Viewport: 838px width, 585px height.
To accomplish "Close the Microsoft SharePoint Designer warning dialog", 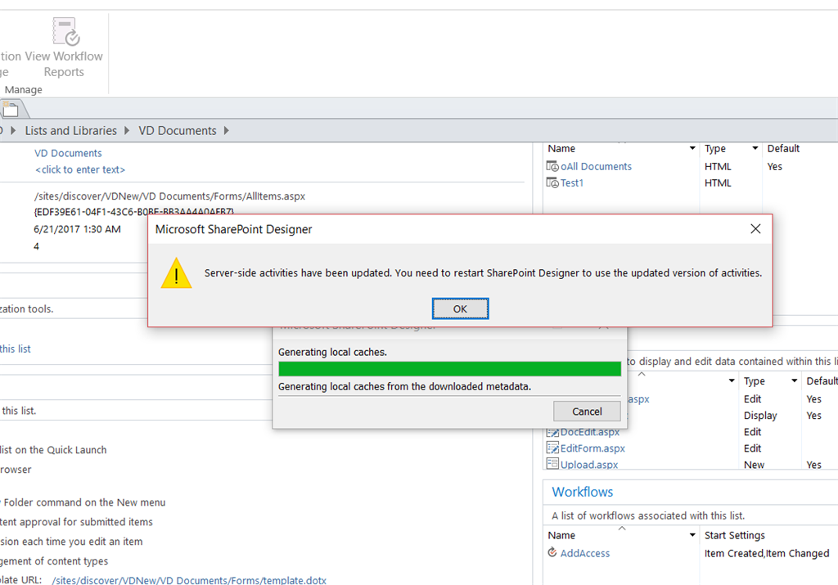I will click(x=755, y=228).
